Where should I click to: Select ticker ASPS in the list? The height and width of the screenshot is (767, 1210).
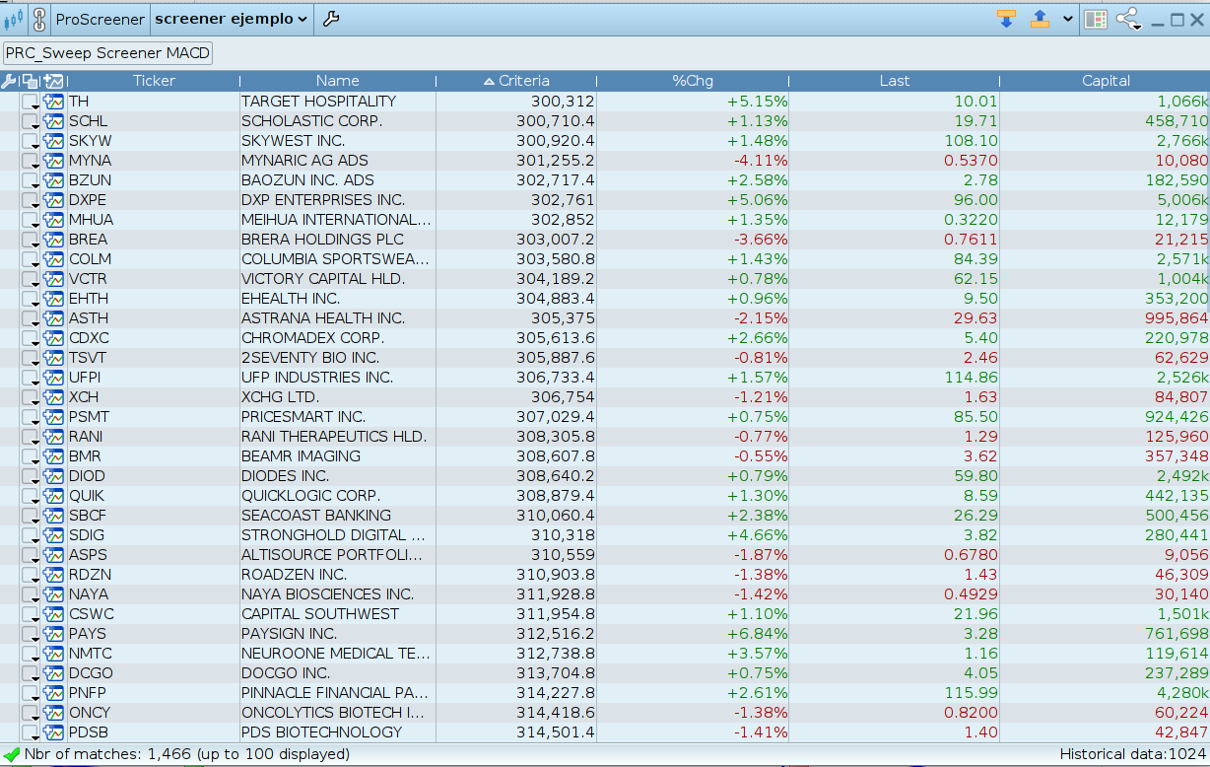pos(88,555)
